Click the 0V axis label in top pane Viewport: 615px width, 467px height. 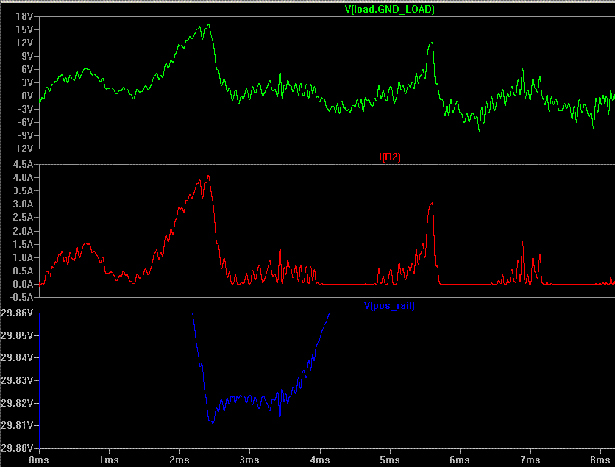coord(27,96)
